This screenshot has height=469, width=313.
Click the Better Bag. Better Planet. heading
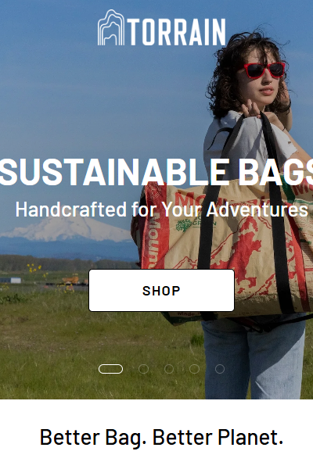pyautogui.click(x=161, y=438)
